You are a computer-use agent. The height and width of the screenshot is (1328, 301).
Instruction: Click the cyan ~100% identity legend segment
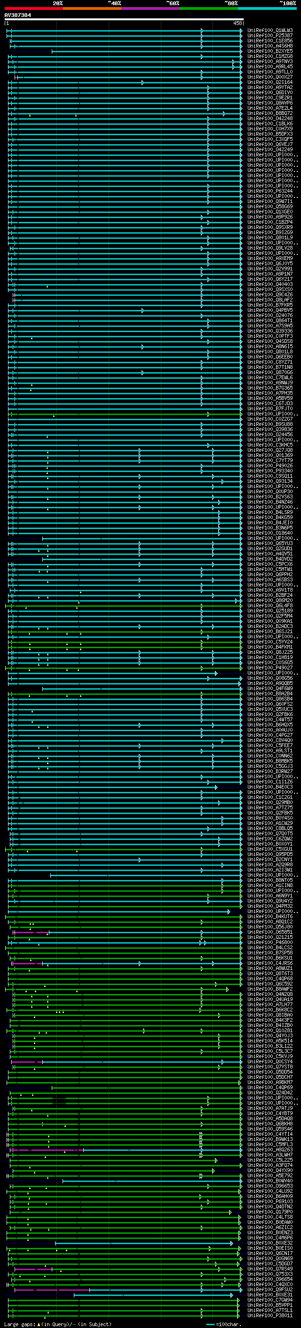(268, 8)
